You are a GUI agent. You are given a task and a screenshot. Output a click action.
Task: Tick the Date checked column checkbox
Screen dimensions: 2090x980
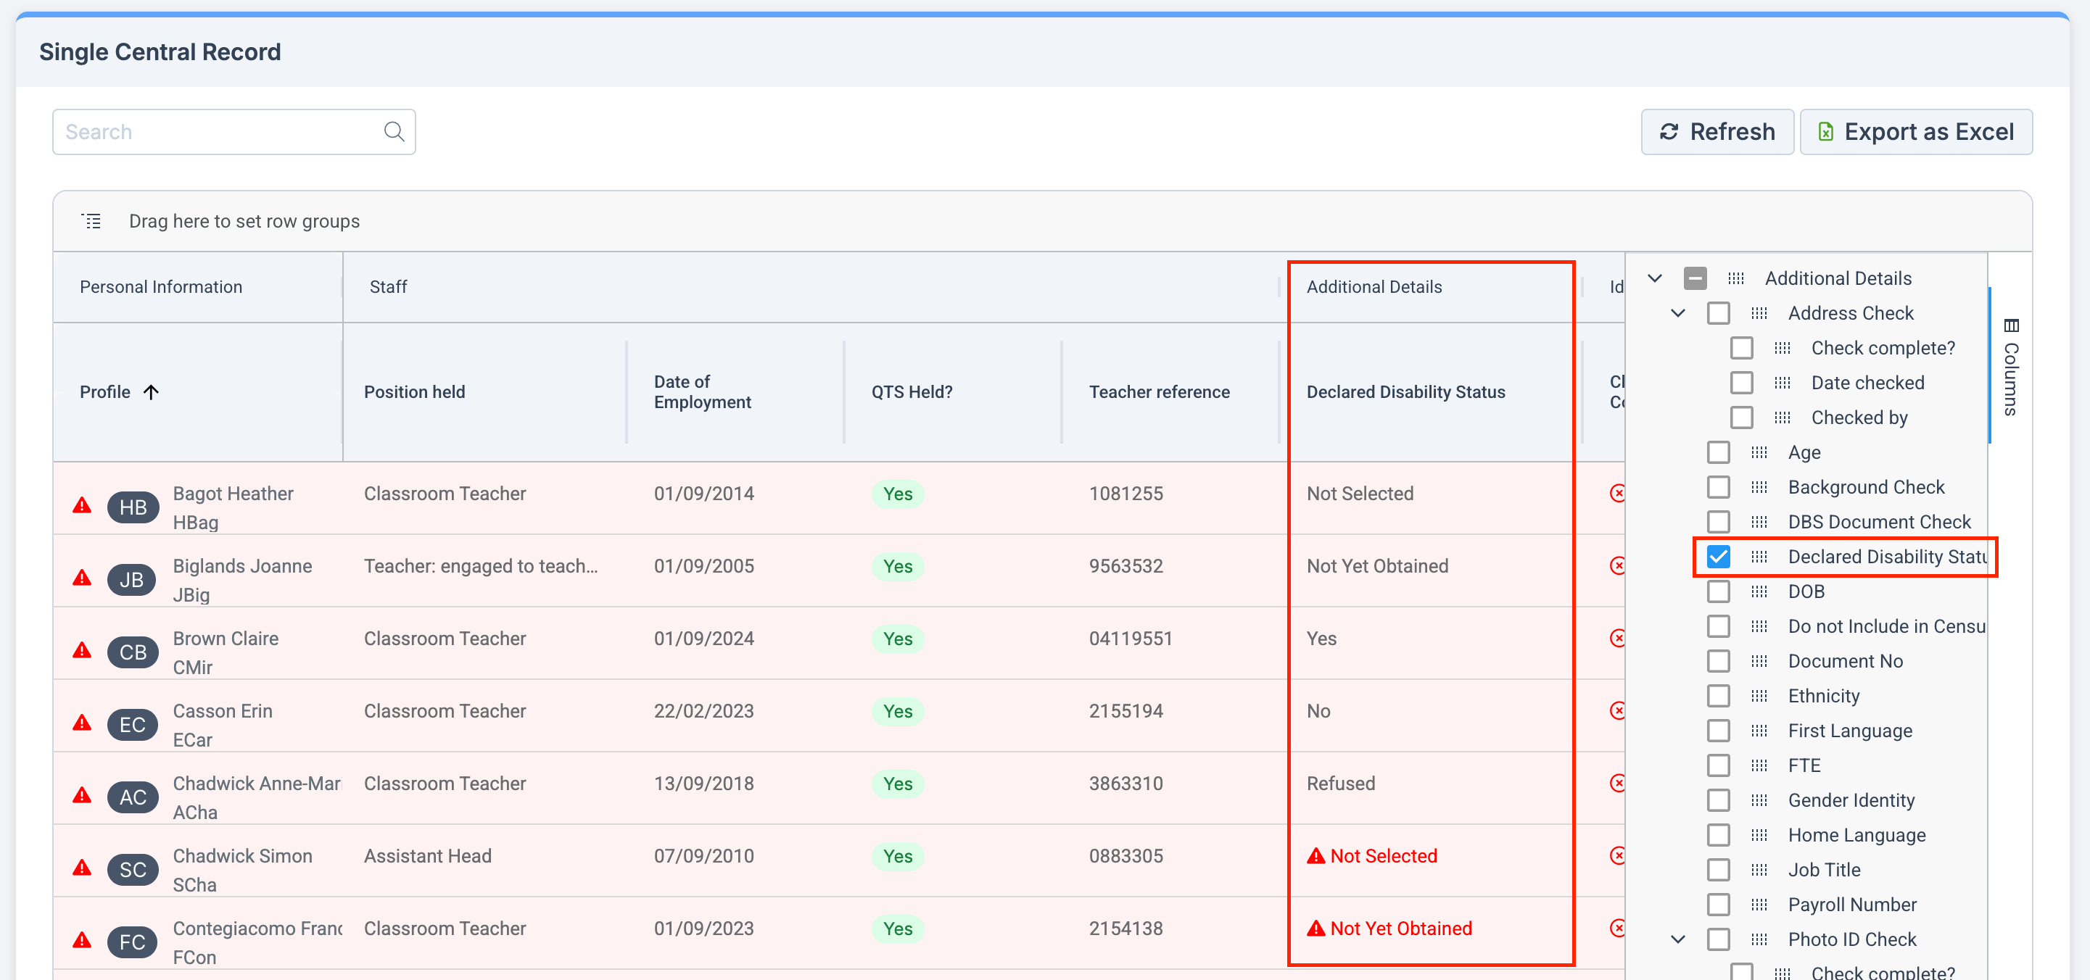coord(1742,382)
